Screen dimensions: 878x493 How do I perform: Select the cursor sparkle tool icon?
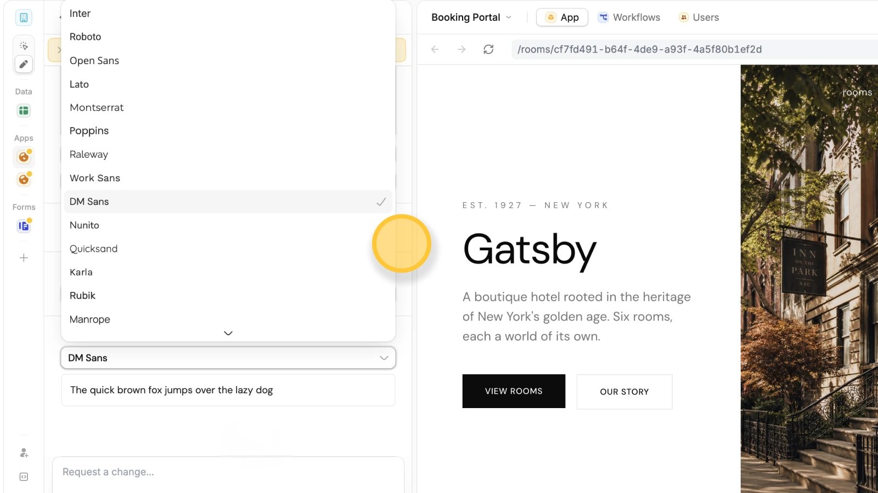point(24,46)
